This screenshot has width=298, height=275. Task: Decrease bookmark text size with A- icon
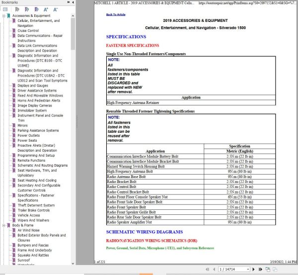55,9
